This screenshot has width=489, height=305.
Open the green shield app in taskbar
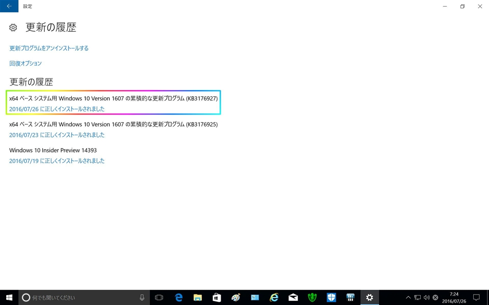[x=312, y=297]
